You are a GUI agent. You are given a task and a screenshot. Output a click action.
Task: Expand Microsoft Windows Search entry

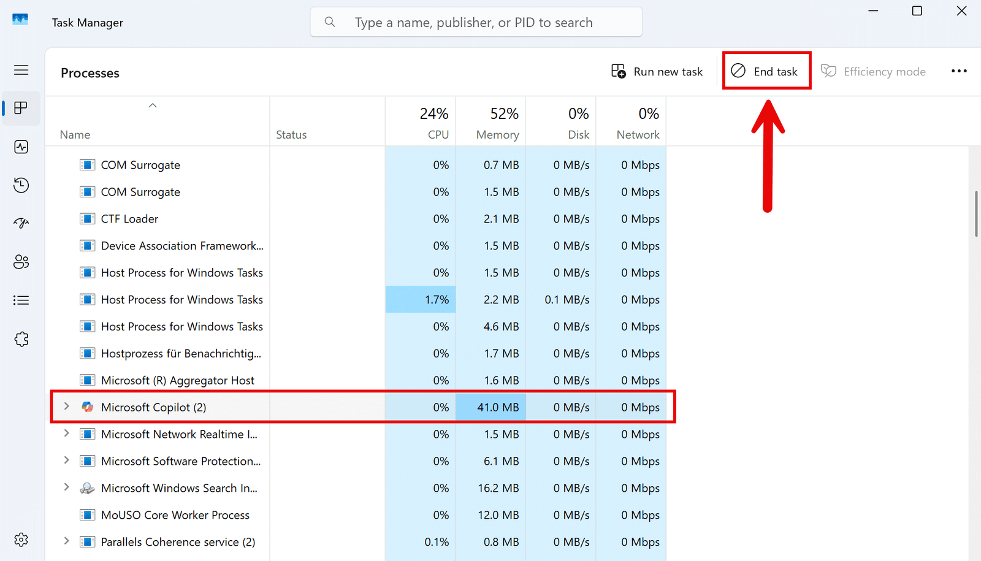click(66, 487)
